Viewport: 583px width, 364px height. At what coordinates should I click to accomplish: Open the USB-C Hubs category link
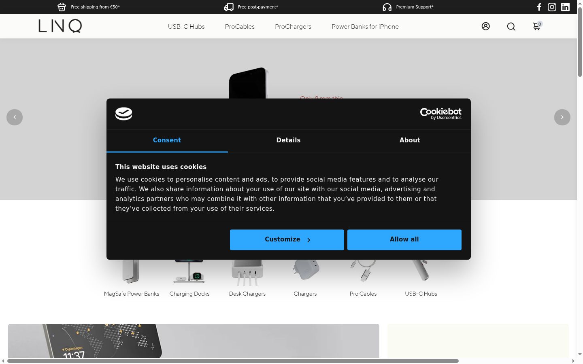coord(421,294)
